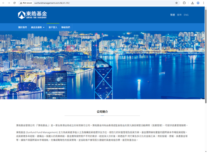The height and width of the screenshot is (153, 207).
Task: Click the Not secure site info badge
Action: 26,3
